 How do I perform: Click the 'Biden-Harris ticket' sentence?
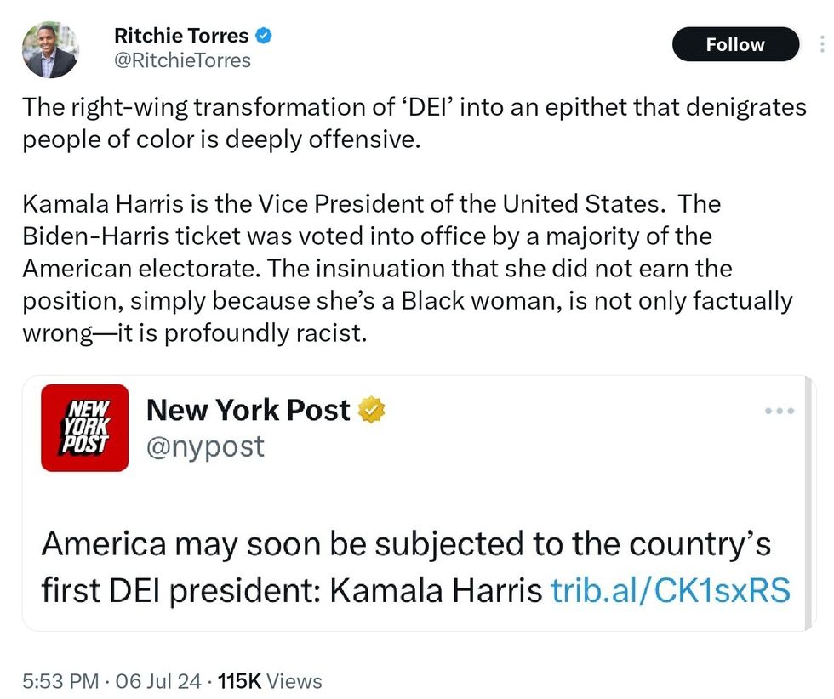[366, 236]
